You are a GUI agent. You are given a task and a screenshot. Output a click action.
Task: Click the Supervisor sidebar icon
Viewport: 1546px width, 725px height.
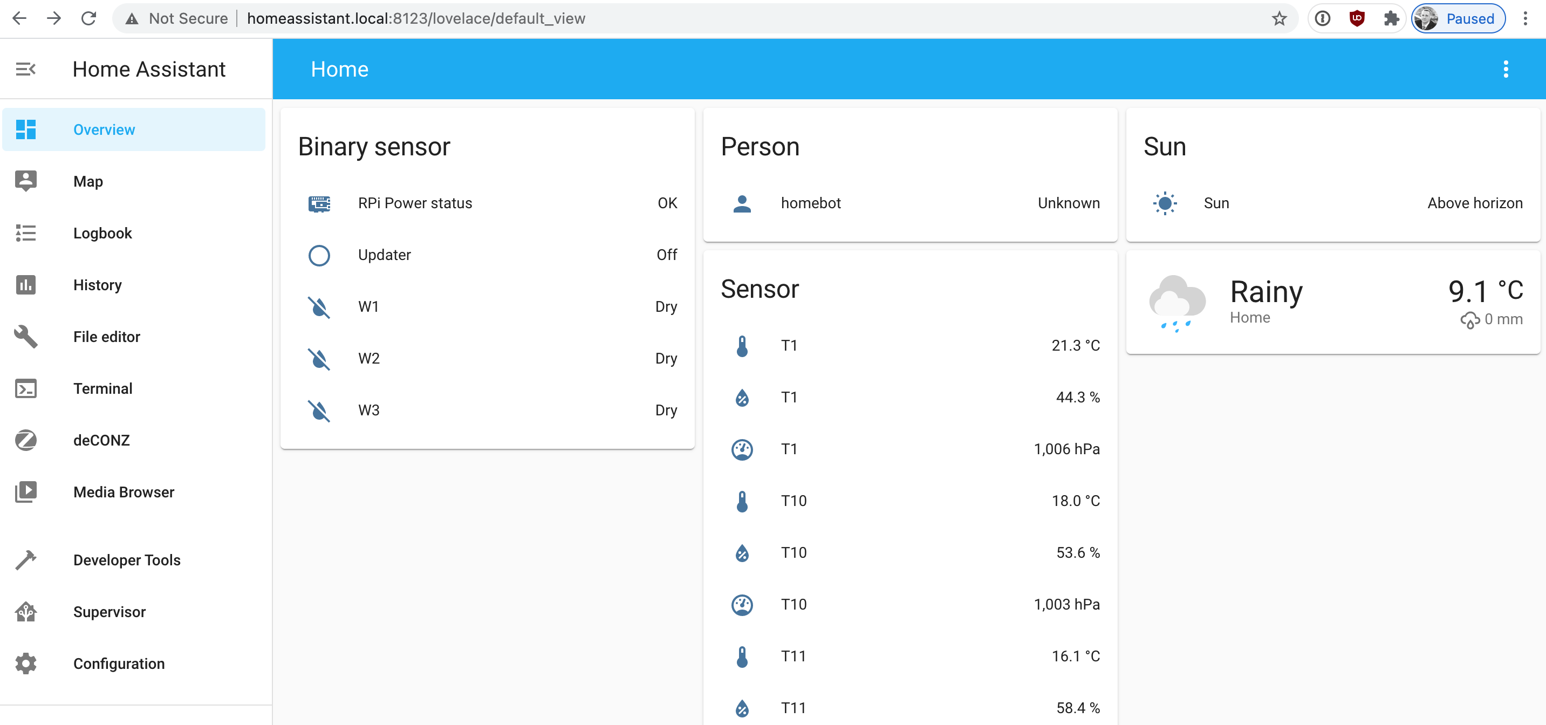click(25, 612)
